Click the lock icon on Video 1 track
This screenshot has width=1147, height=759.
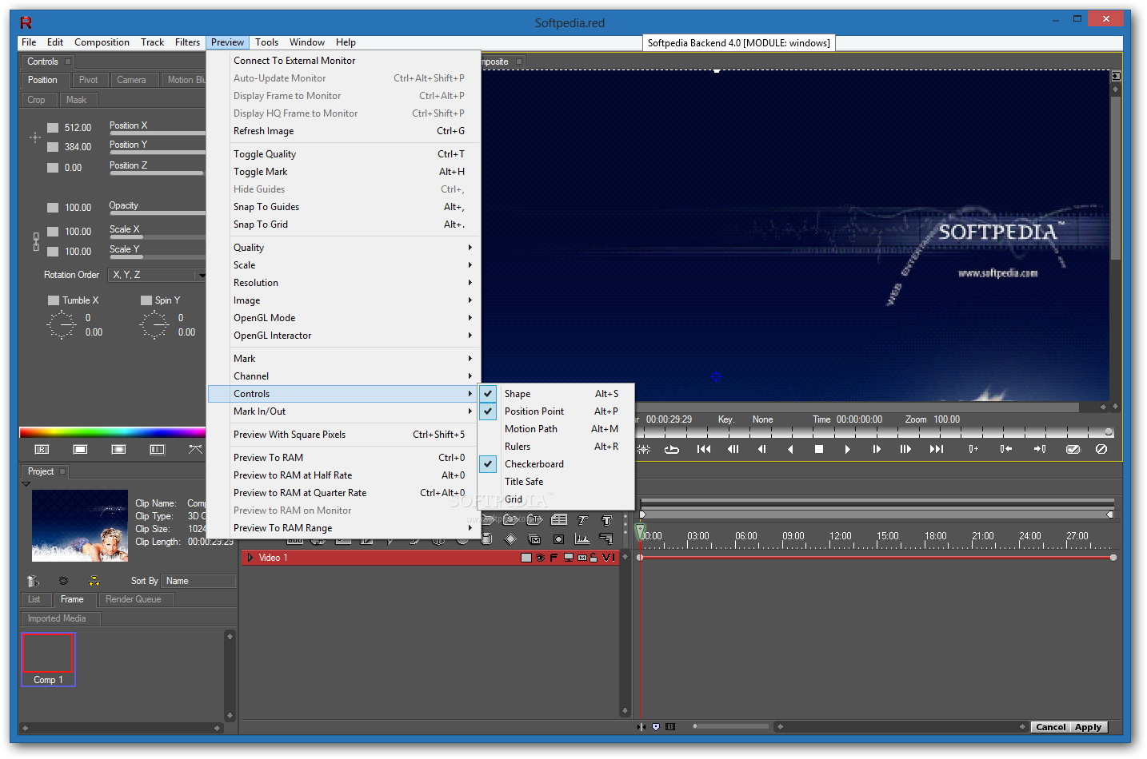pos(593,558)
